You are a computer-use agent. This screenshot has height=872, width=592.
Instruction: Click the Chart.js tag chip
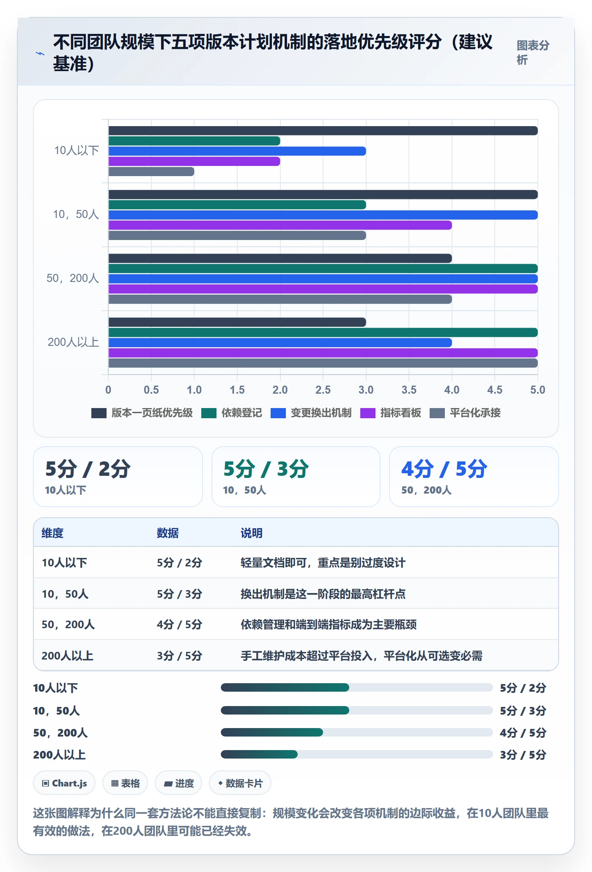point(64,783)
